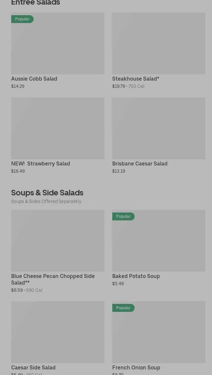Viewport: 212px width, 375px height.
Task: Open the Steakhouse Salad* name link
Action: tap(136, 79)
